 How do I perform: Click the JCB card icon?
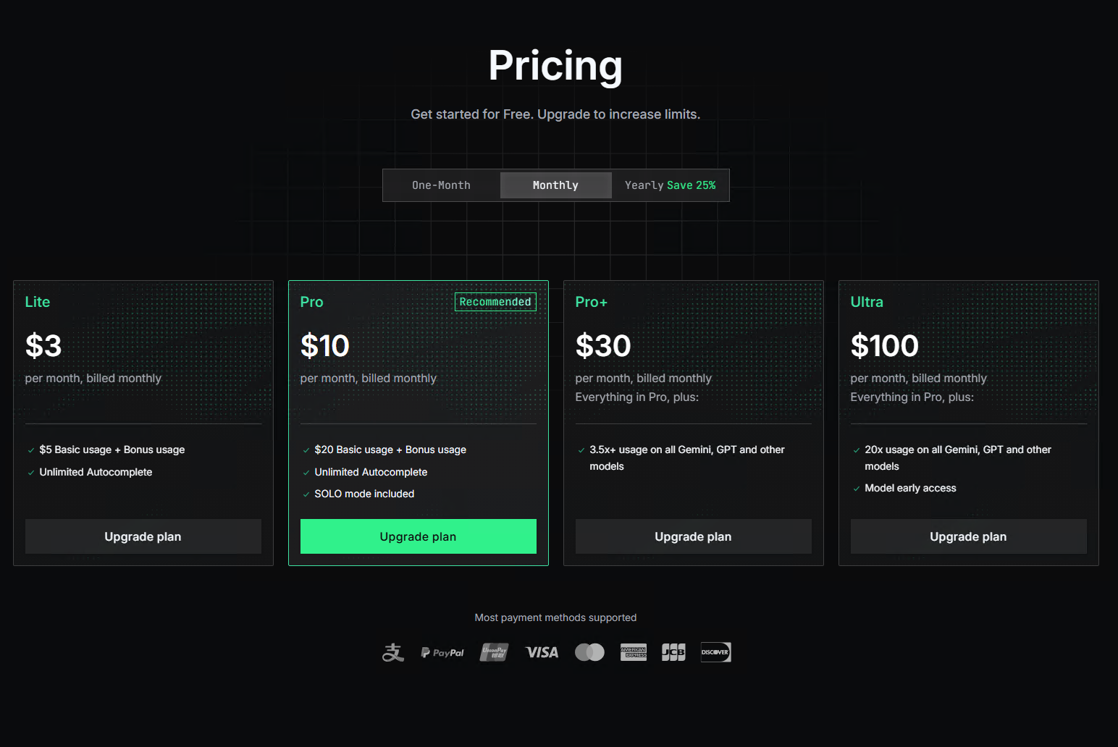point(673,652)
